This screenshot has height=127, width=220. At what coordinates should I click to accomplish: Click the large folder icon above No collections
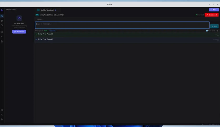click(19, 18)
